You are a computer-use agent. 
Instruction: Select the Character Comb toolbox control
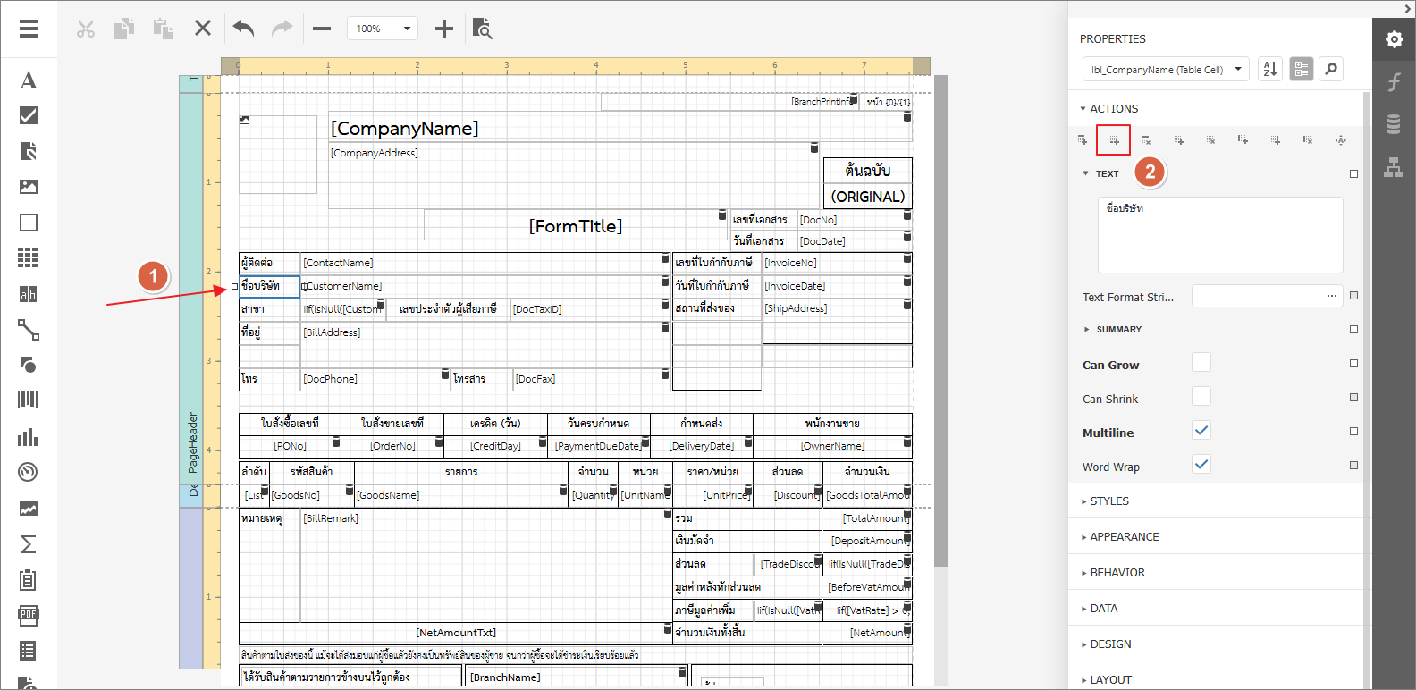click(x=29, y=294)
